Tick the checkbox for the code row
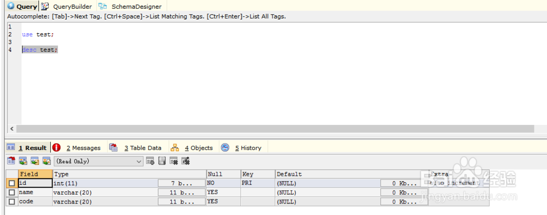 pyautogui.click(x=12, y=201)
